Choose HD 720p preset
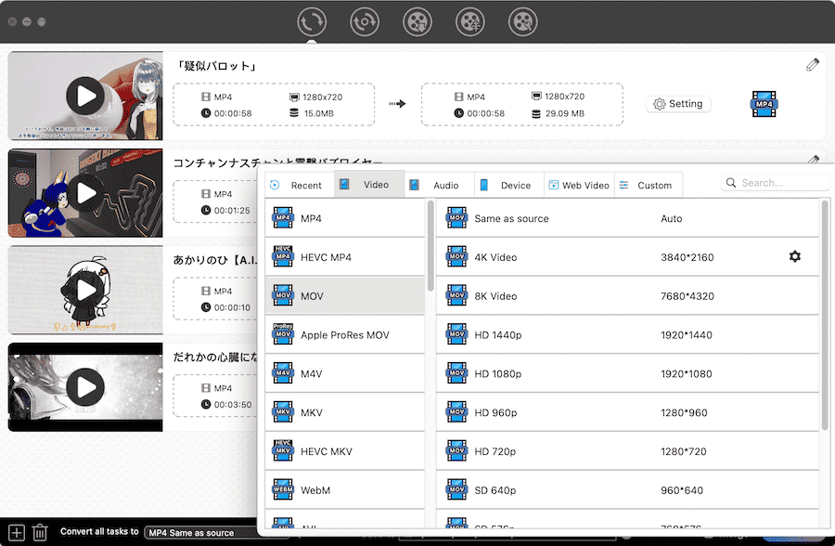The image size is (835, 546). coord(627,451)
